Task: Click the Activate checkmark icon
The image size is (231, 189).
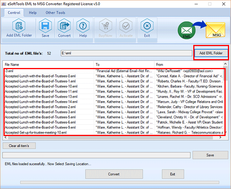Action: 126,27
